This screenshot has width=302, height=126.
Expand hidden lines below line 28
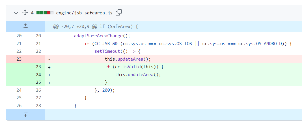tap(25, 115)
